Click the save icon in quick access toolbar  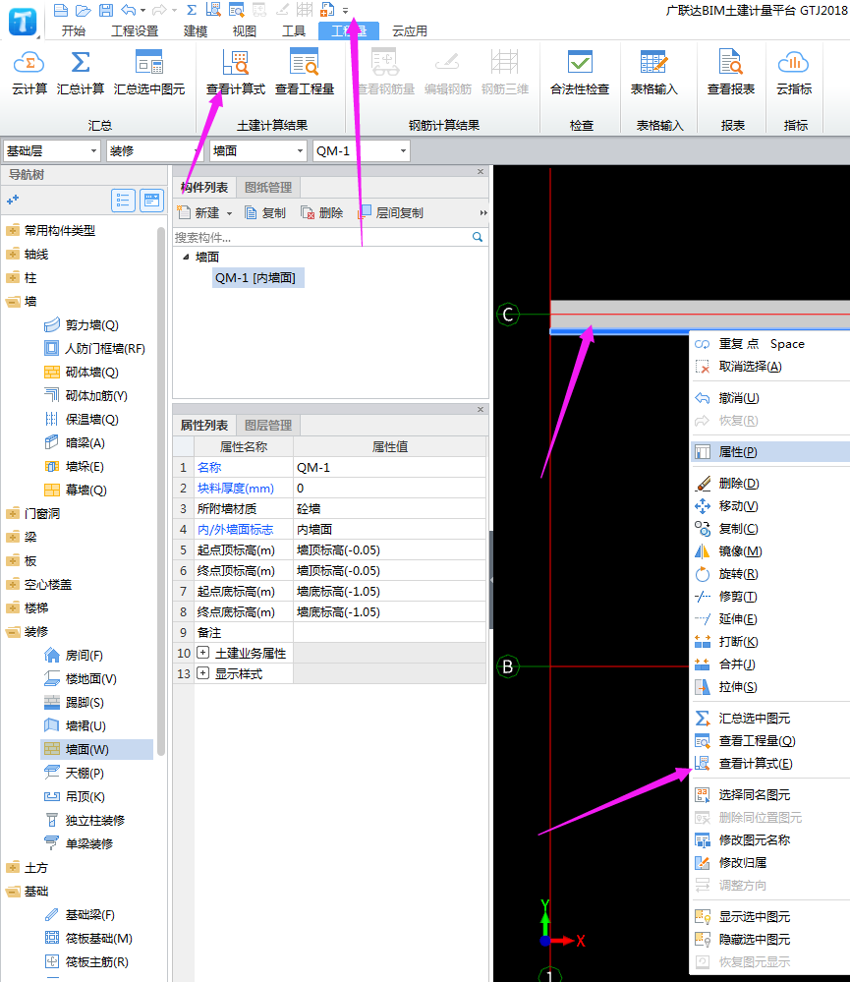tap(106, 10)
